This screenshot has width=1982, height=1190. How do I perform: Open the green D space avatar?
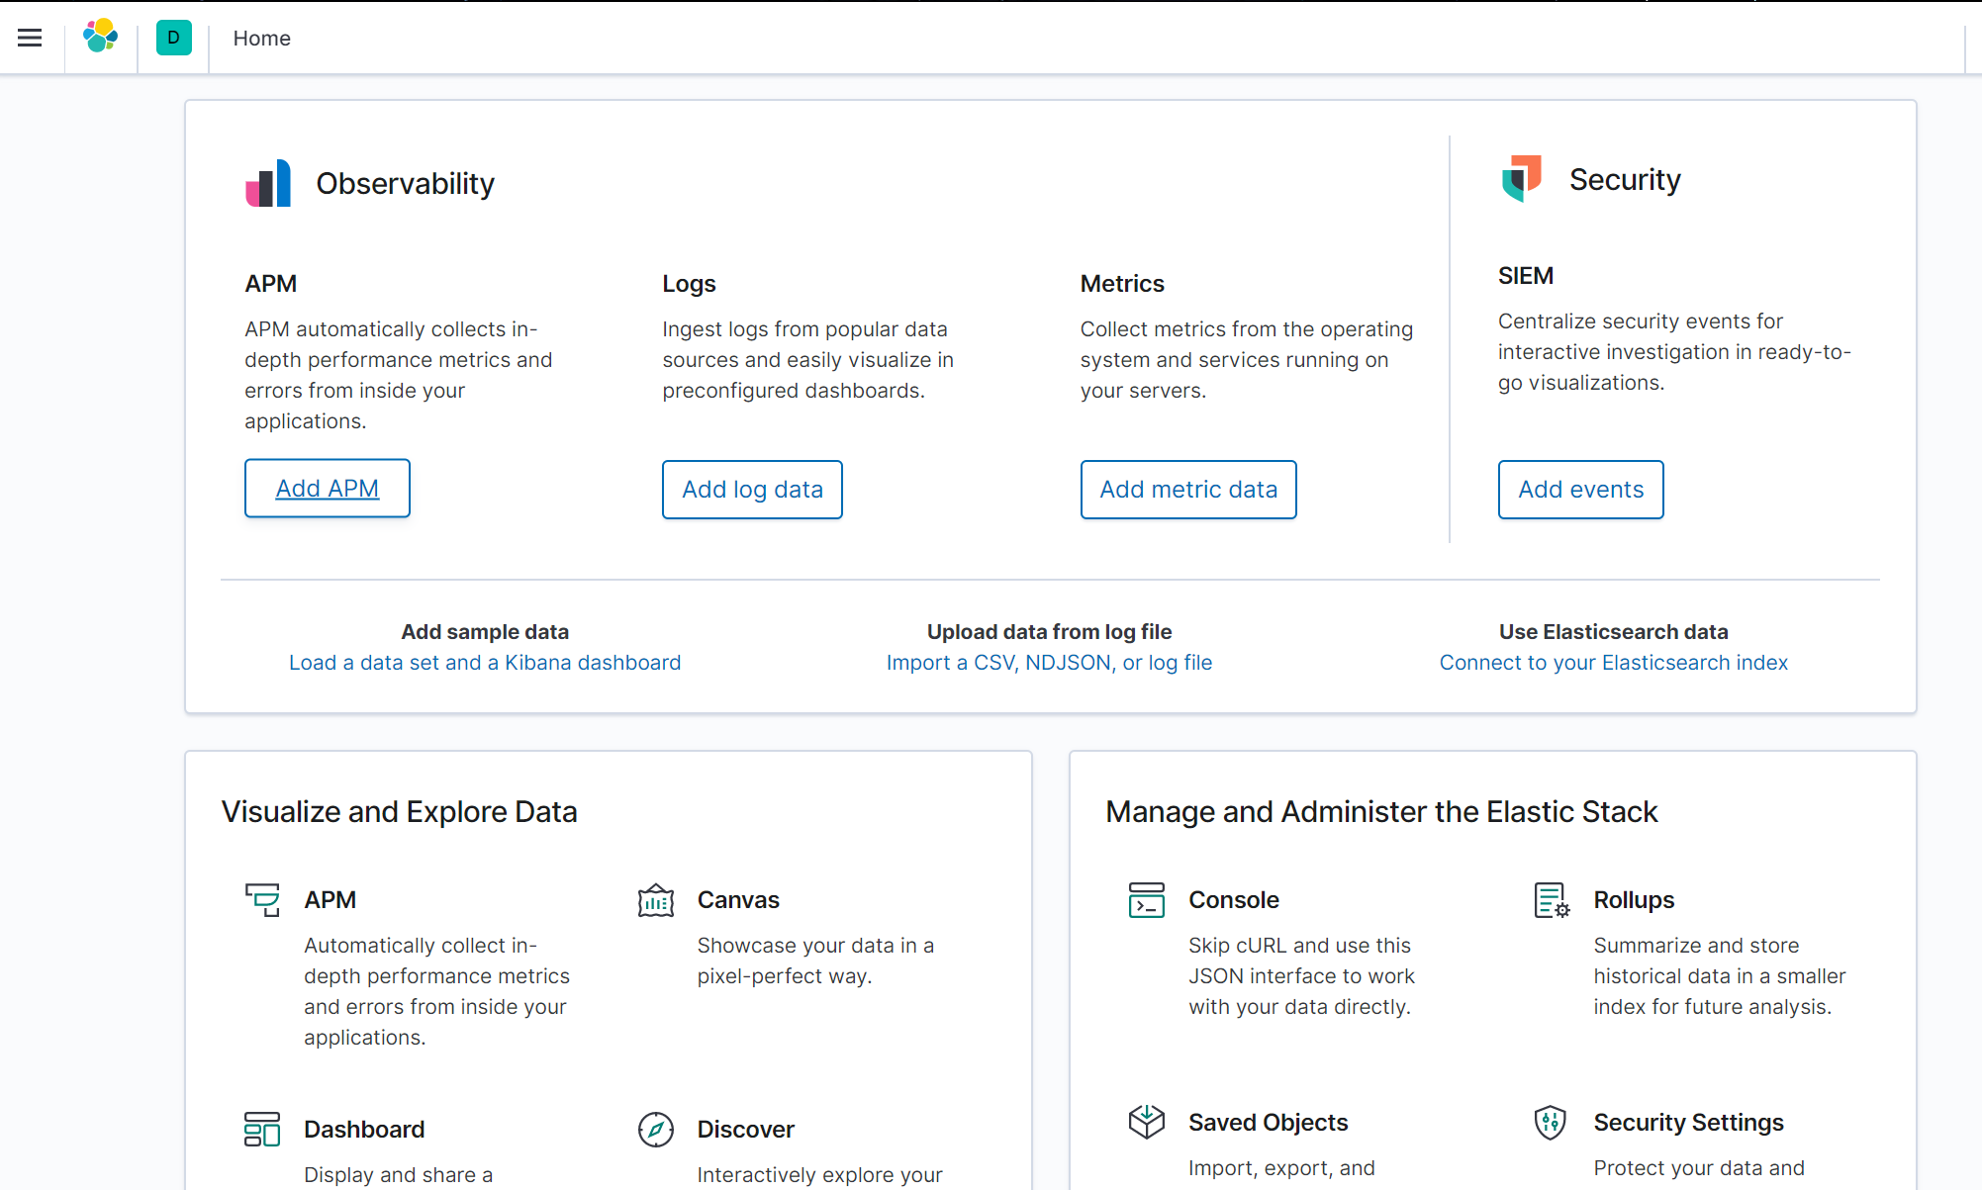pyautogui.click(x=173, y=38)
